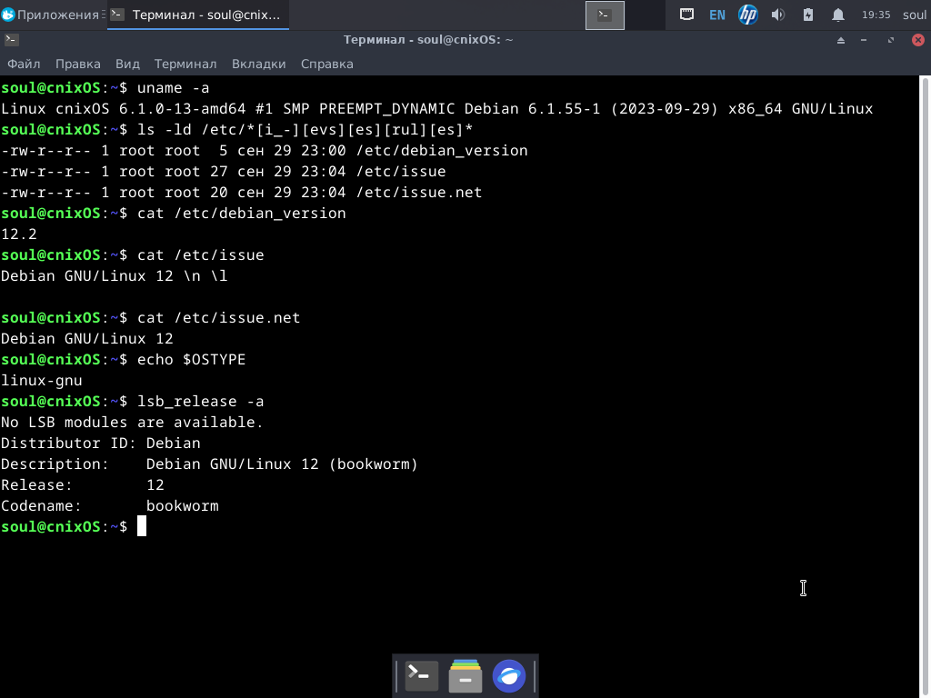Launch the web browser dock icon
Viewport: 931px width, 698px height.
[509, 675]
